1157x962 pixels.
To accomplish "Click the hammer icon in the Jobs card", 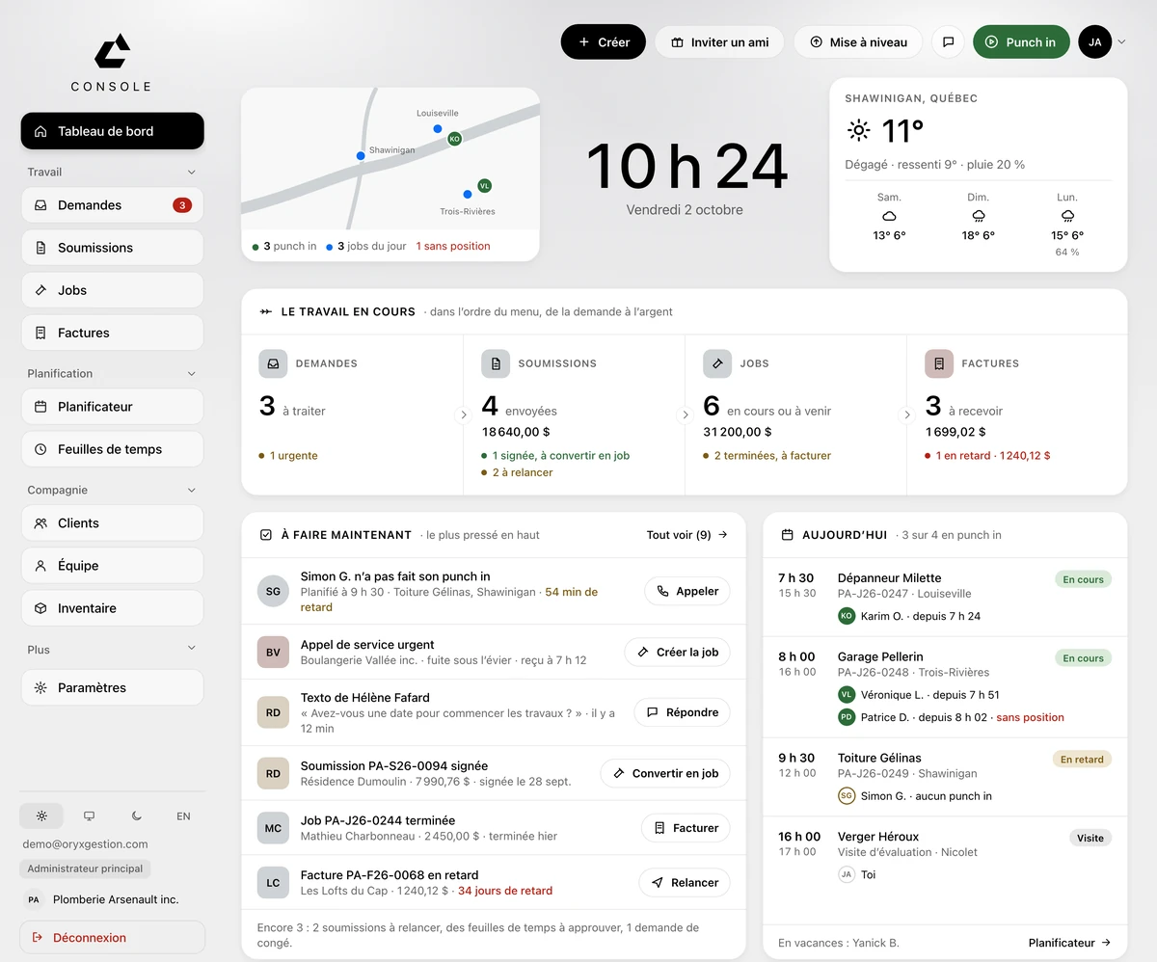I will pos(717,363).
